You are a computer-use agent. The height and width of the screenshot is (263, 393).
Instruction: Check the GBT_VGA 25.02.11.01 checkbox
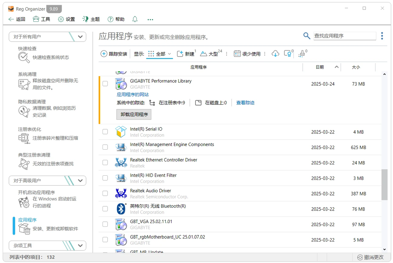click(x=105, y=224)
